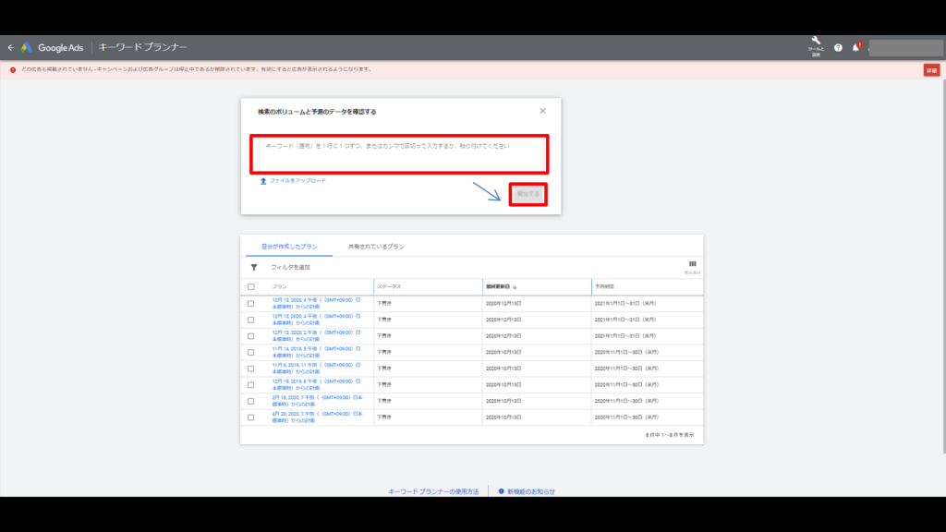946x532 pixels.
Task: Click the back arrow beside Google Ads
Action: coord(11,47)
